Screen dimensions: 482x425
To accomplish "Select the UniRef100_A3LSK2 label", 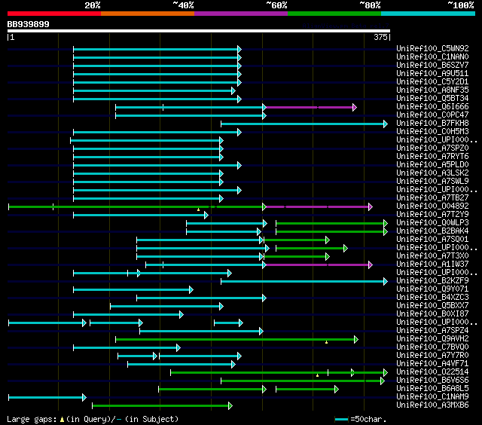I will click(x=432, y=173).
